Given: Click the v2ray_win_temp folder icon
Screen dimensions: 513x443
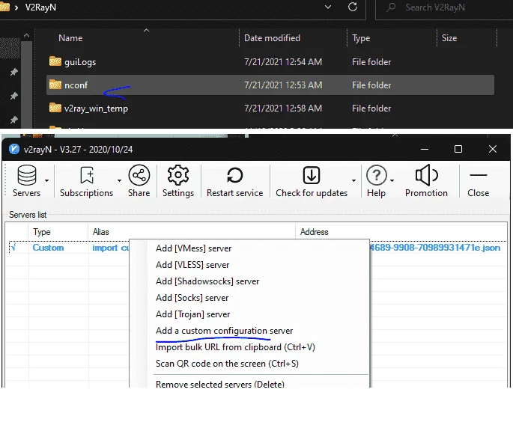Looking at the screenshot, I should point(55,108).
